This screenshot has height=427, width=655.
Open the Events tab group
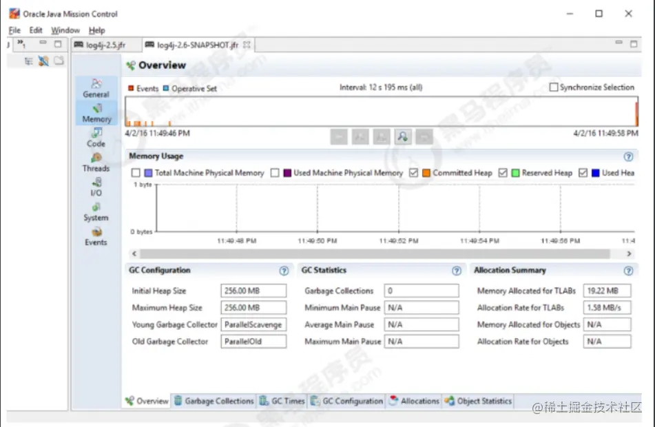96,236
